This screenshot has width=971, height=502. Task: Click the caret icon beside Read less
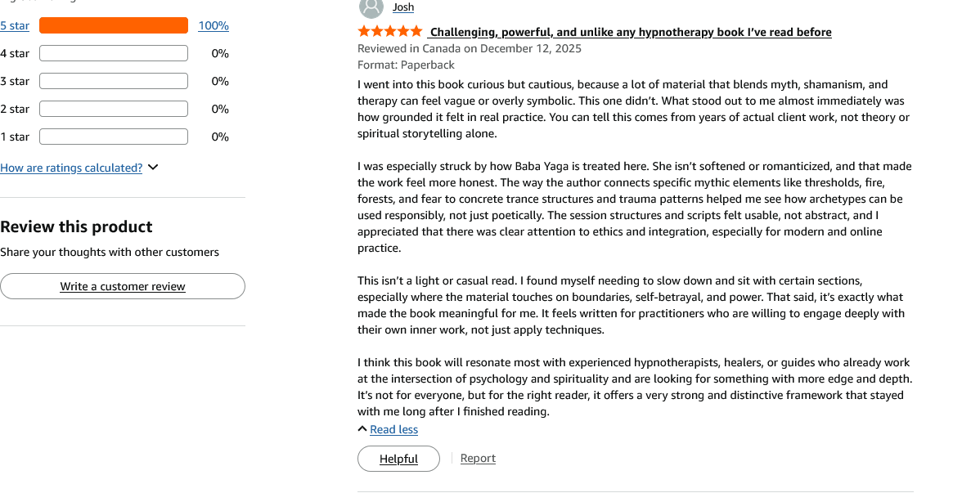[x=362, y=429]
